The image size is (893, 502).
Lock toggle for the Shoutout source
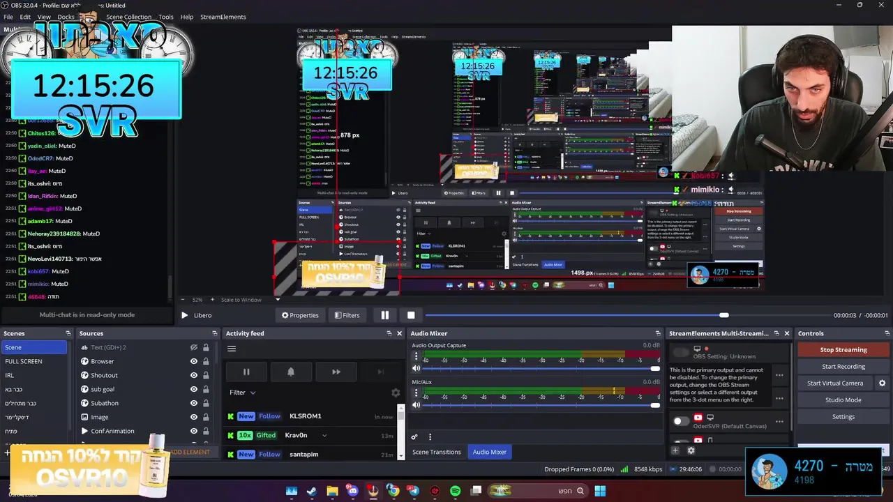click(206, 375)
